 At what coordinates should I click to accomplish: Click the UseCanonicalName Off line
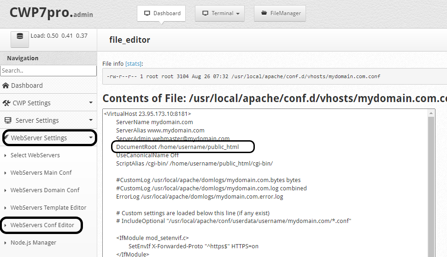click(x=147, y=155)
